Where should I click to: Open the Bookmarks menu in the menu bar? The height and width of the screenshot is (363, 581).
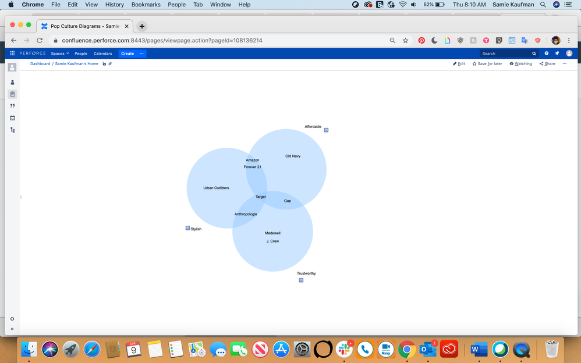[146, 5]
